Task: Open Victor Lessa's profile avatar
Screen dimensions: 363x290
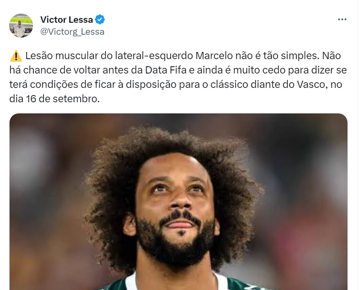Action: coord(21,26)
